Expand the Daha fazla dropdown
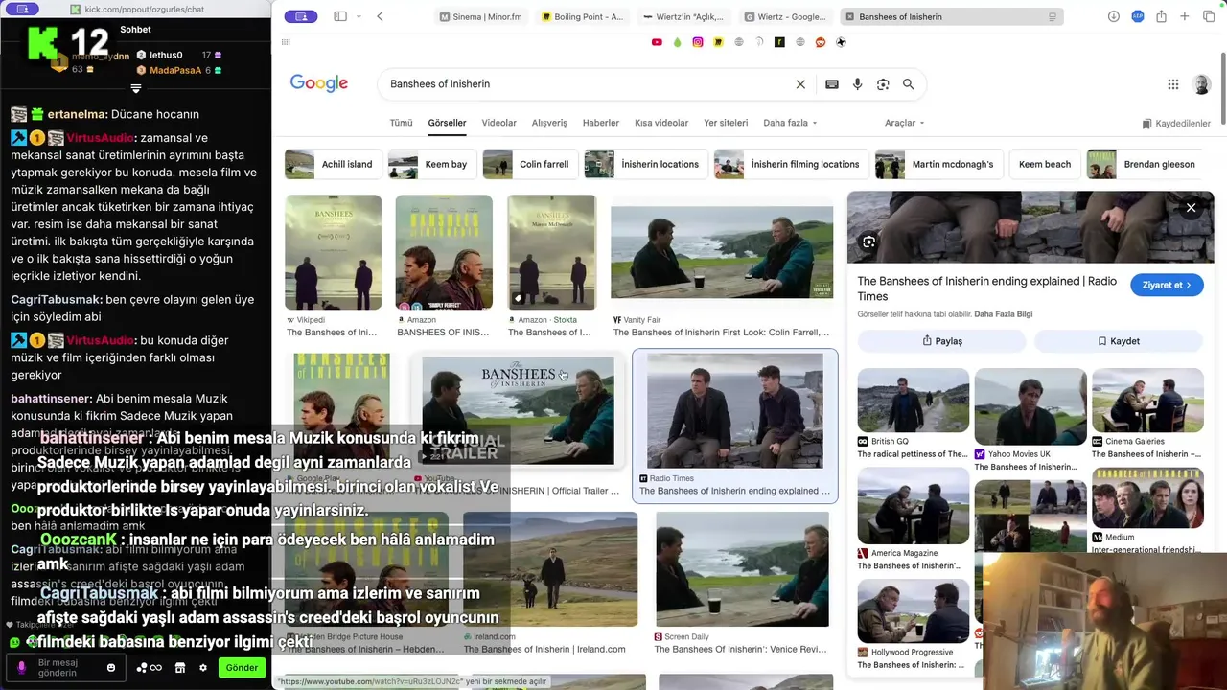 click(x=790, y=123)
